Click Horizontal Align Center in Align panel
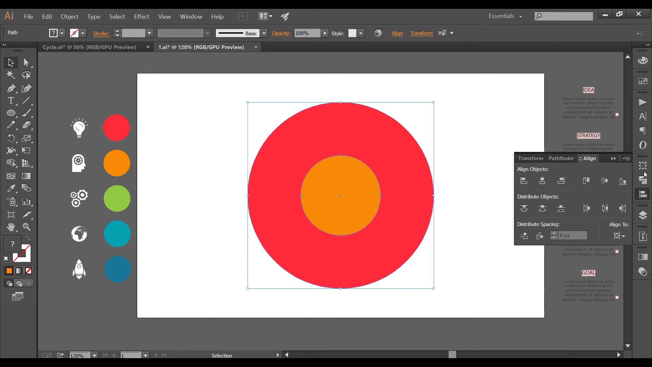This screenshot has height=367, width=652. coord(542,181)
